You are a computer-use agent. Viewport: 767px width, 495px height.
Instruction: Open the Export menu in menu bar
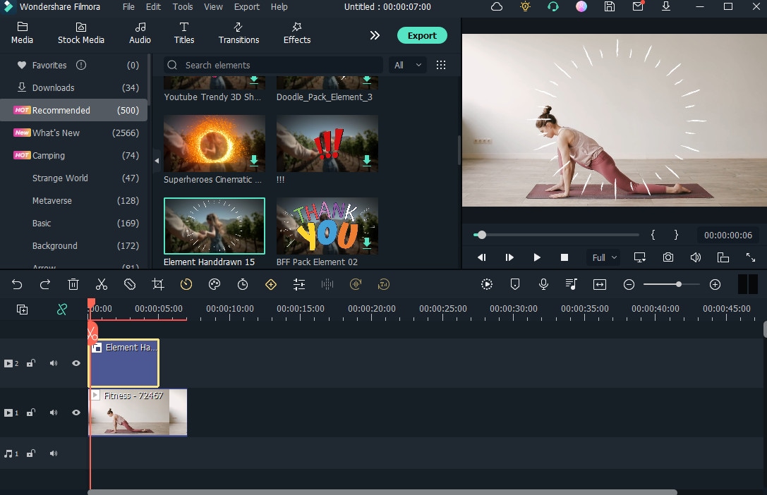click(x=246, y=7)
